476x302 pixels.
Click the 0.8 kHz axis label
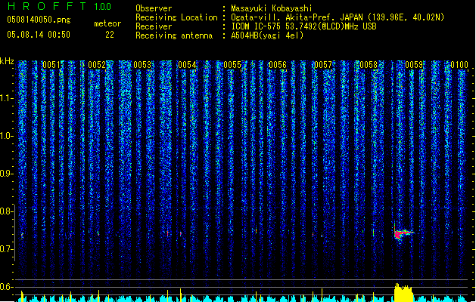pos(7,211)
